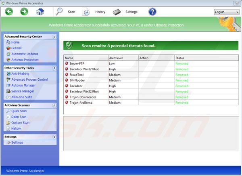Select the Backdoor threat name

(x=76, y=86)
